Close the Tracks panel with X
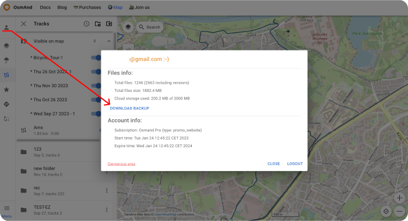This screenshot has height=221, width=408. [x=23, y=24]
